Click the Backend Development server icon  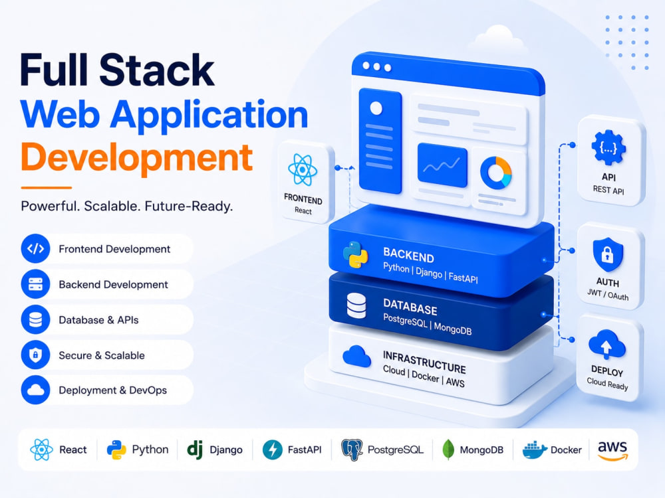36,284
